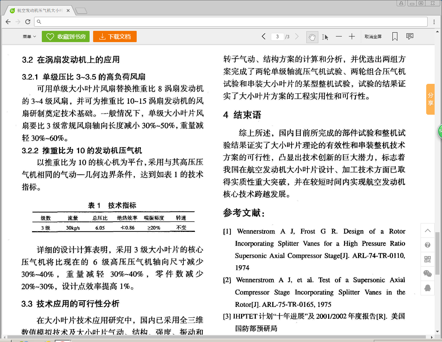Click the total pages label /3

287,37
